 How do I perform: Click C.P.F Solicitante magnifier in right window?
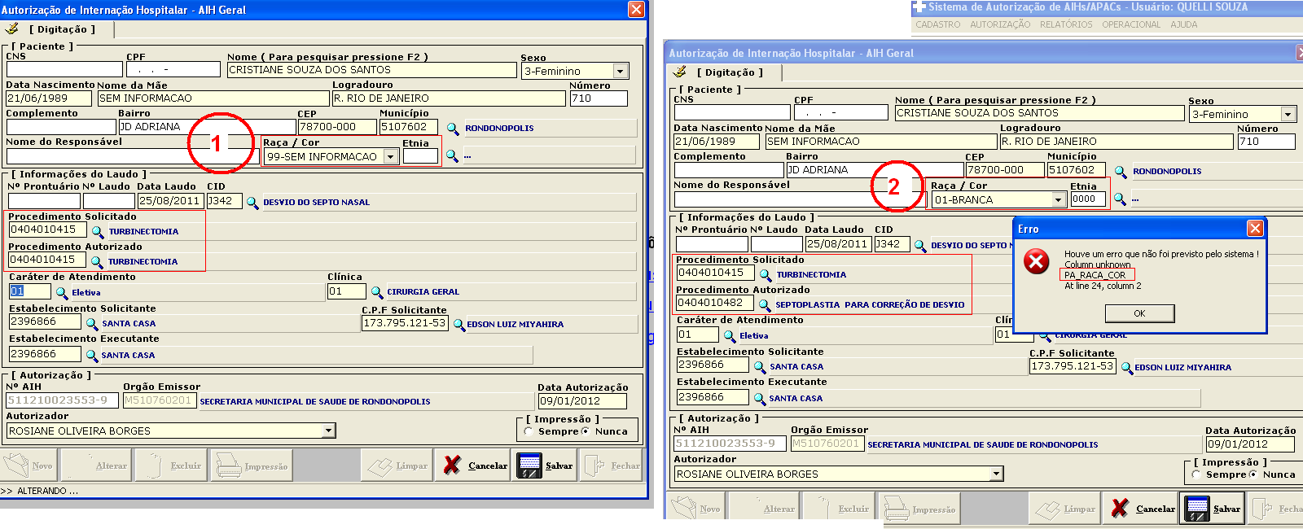click(x=1127, y=368)
